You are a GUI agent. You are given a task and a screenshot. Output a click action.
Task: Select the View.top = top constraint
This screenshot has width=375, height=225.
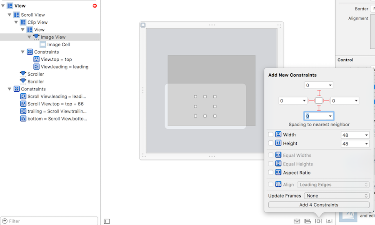pyautogui.click(x=56, y=60)
